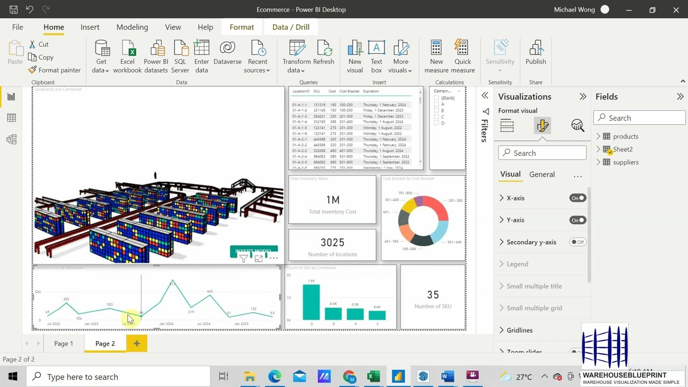Open Build visual icon in Visualizations pane
This screenshot has height=387, width=688.
click(507, 126)
